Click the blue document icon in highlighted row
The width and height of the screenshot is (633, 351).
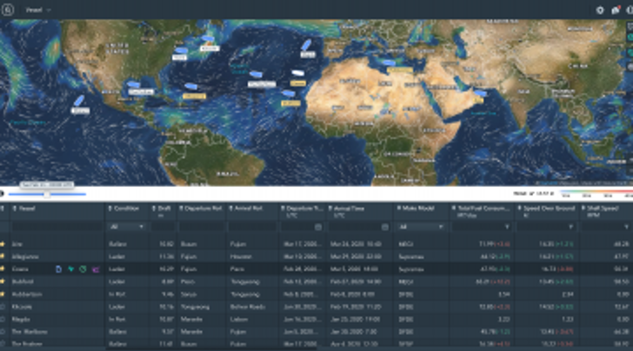tap(58, 269)
